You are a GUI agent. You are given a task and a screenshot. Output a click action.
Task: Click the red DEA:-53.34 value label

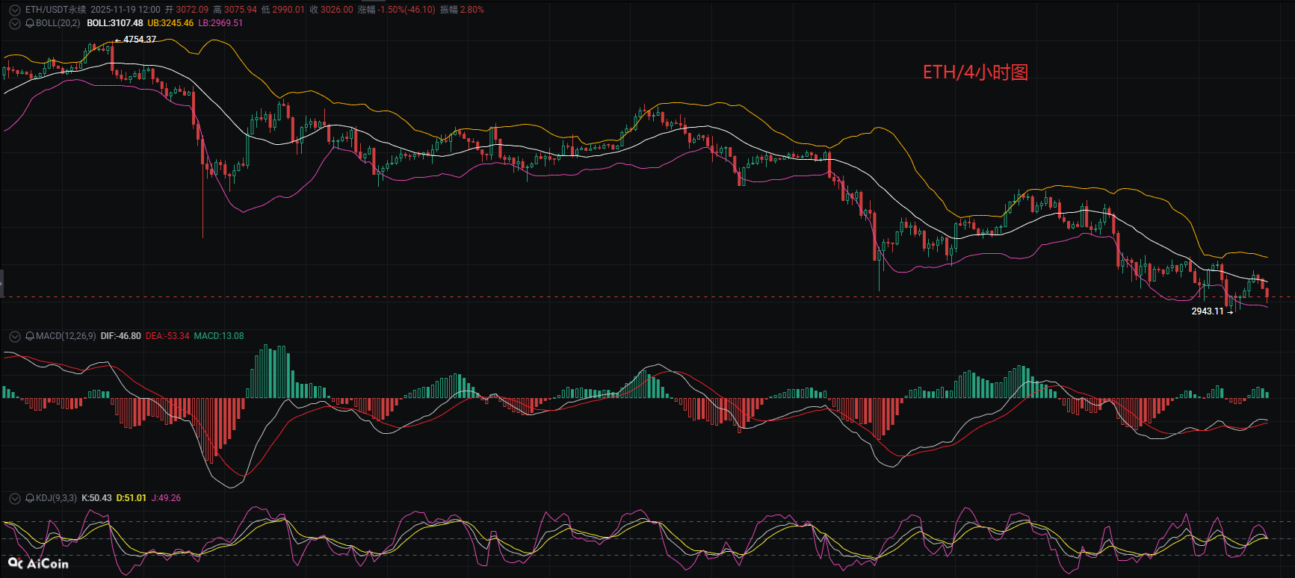point(167,336)
